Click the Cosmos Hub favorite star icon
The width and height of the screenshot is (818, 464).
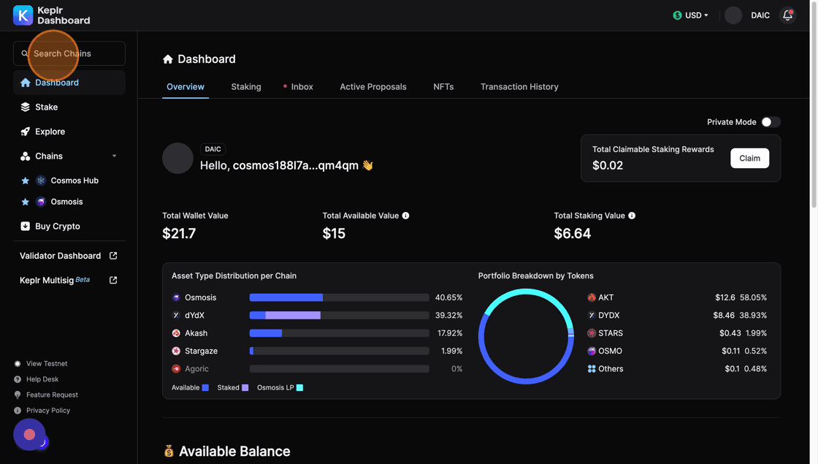26,180
